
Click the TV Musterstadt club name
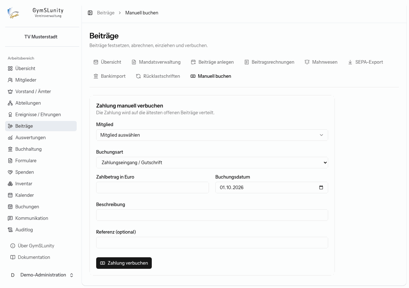[x=41, y=37]
